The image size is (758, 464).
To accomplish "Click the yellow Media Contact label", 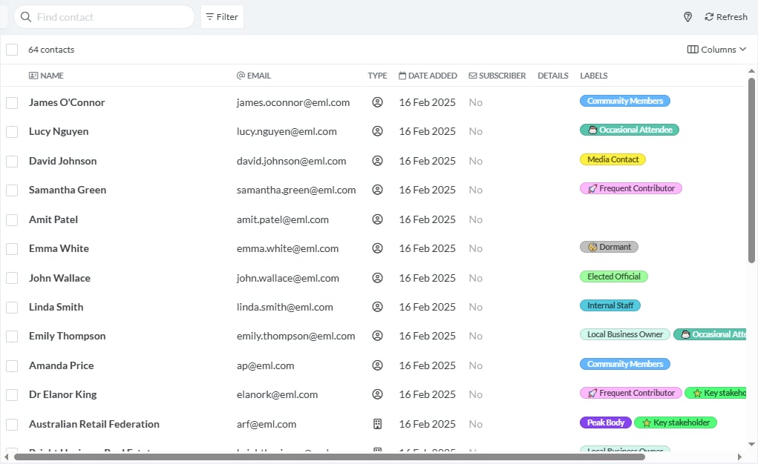I will 613,159.
